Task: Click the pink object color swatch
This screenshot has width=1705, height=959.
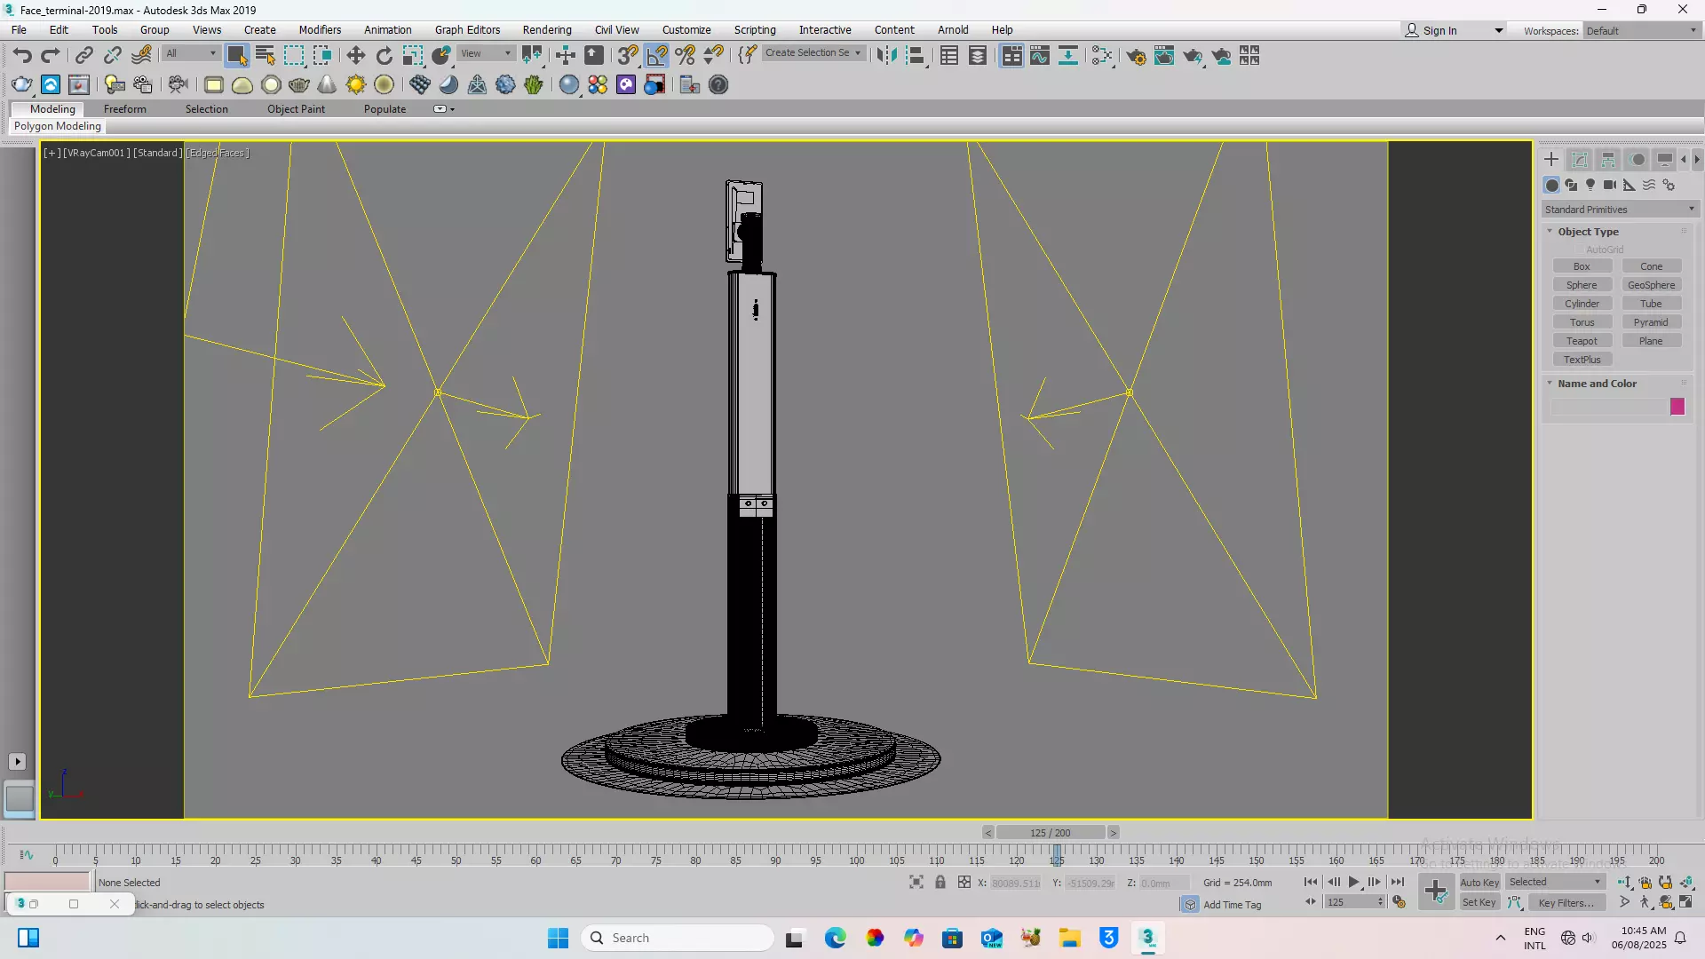Action: click(1677, 407)
